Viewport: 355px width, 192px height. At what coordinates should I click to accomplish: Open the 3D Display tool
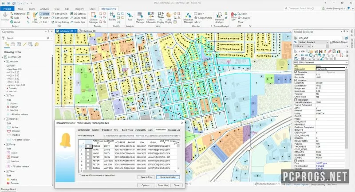(161, 18)
